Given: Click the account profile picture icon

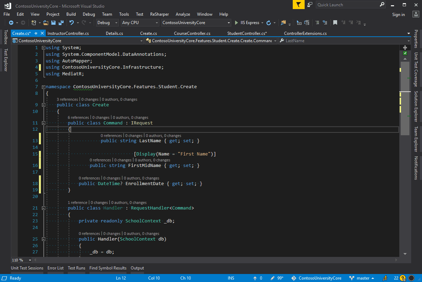Looking at the screenshot, I should pos(416,14).
